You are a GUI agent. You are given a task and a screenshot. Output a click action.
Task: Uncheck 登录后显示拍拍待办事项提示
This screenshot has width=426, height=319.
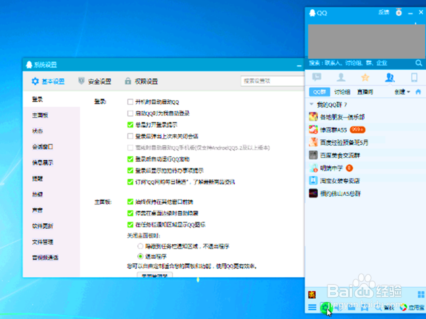point(130,171)
